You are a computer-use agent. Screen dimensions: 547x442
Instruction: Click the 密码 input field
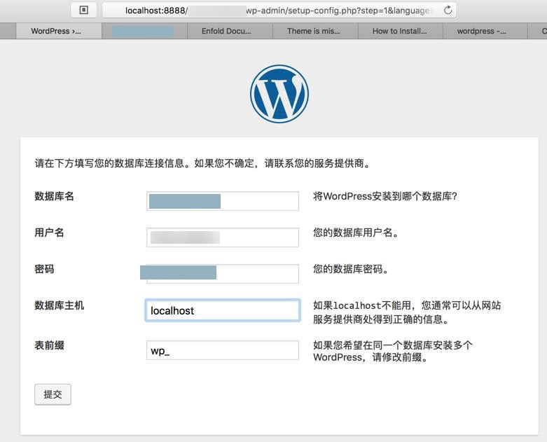223,273
